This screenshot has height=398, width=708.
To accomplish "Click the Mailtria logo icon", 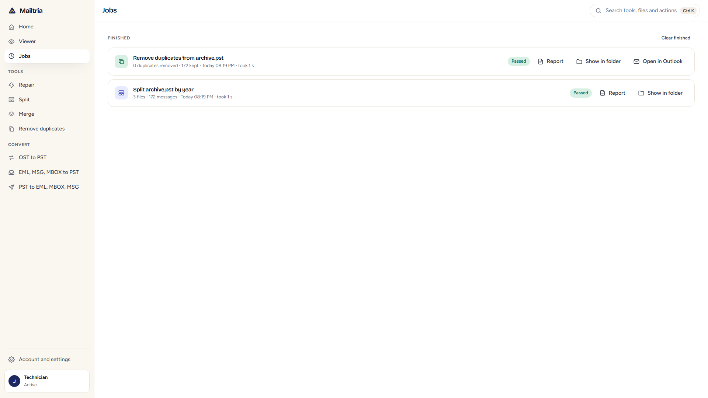I will 12,11.
